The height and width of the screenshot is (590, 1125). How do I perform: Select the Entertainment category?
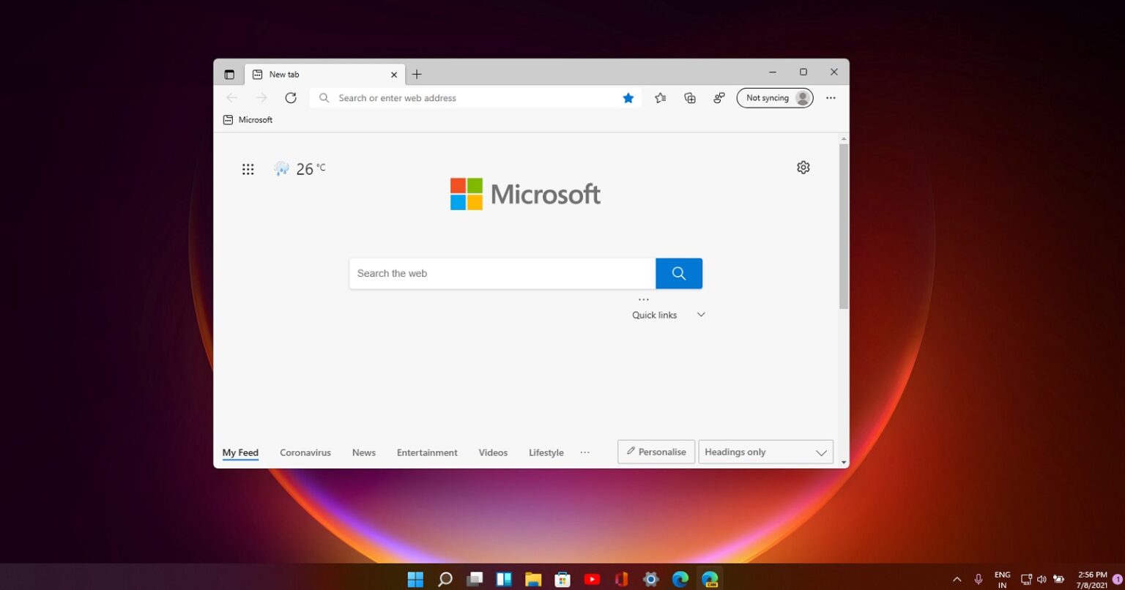click(427, 452)
